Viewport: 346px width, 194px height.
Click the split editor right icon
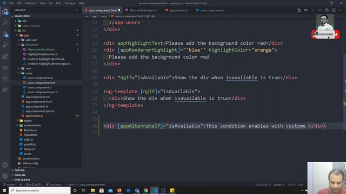click(x=334, y=10)
